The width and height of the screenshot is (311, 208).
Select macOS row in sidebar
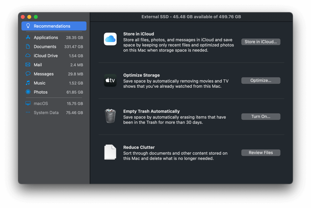(54, 104)
